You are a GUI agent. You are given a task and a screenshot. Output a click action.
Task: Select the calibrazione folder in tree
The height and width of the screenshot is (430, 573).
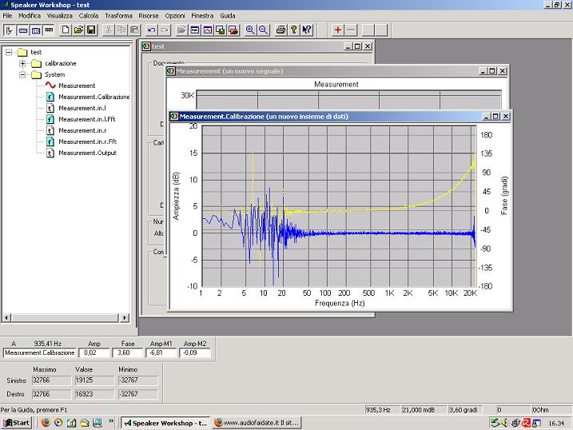(x=60, y=64)
